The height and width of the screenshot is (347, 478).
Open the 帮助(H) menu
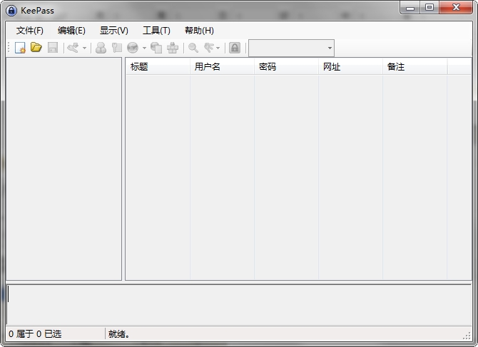pyautogui.click(x=199, y=31)
